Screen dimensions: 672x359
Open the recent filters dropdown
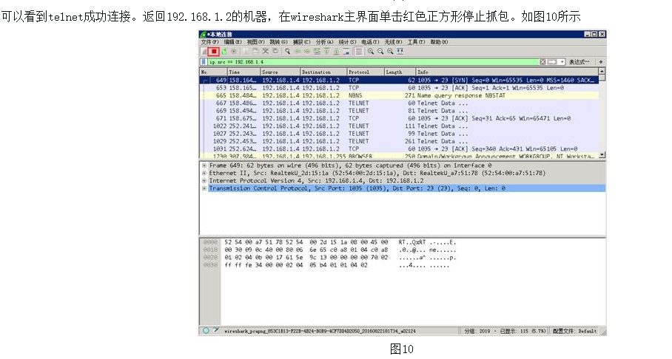(x=562, y=61)
